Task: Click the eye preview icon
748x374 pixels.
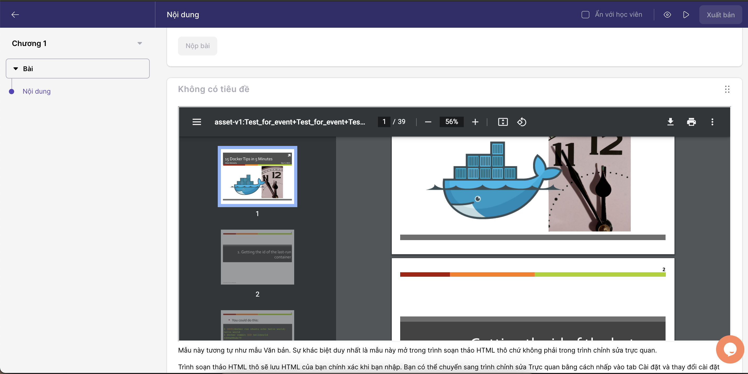Action: [667, 15]
